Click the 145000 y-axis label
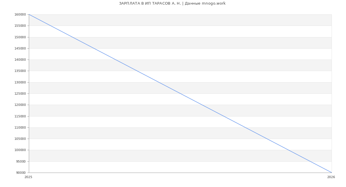The width and height of the screenshot is (346, 187). (x=20, y=48)
